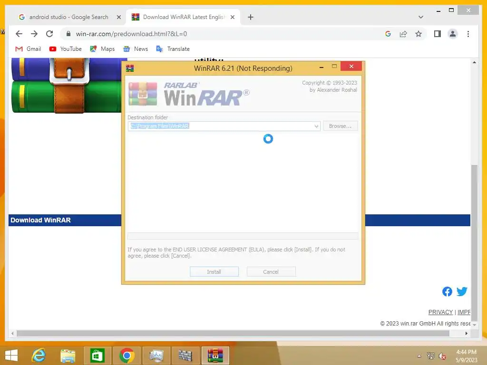Click the address bar URL
This screenshot has height=365, width=487.
click(131, 34)
